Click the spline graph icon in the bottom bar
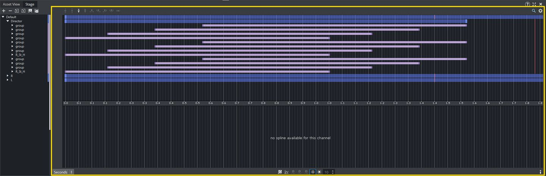 pos(287,172)
